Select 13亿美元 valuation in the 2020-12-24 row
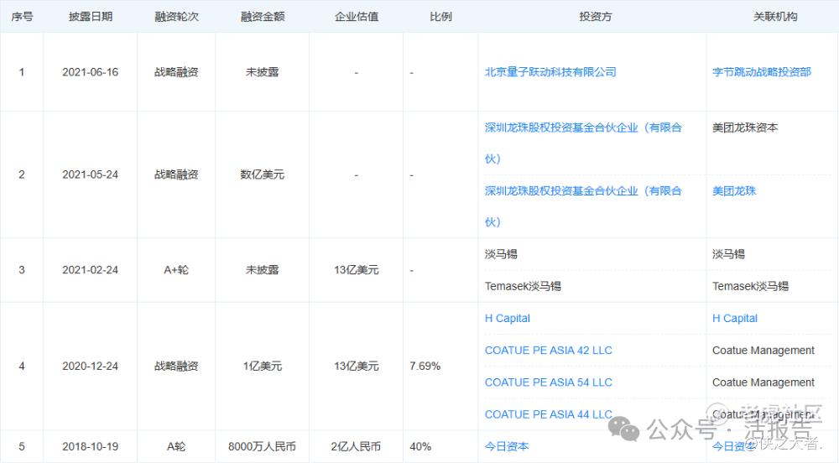839x463 pixels. [357, 367]
